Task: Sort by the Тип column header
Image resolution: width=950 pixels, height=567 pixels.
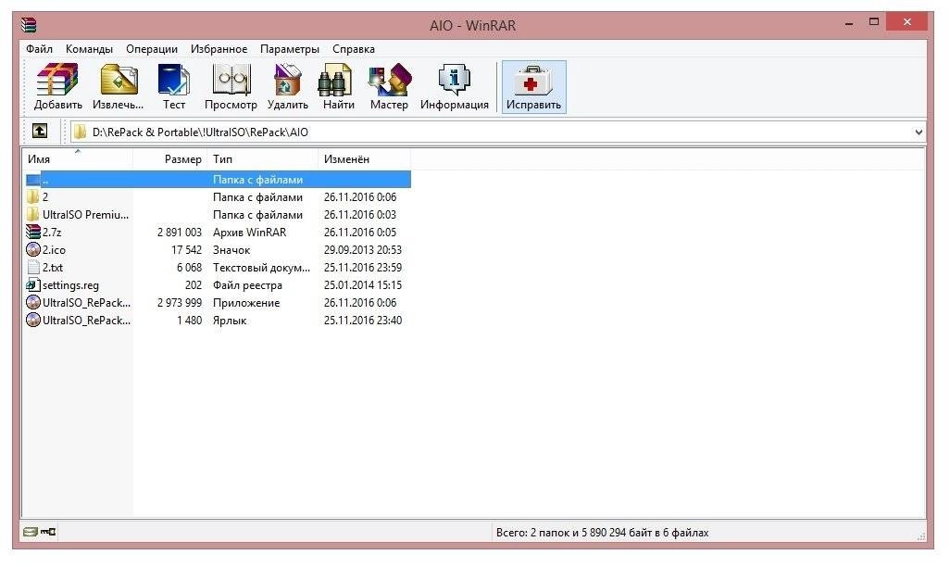Action: [263, 158]
